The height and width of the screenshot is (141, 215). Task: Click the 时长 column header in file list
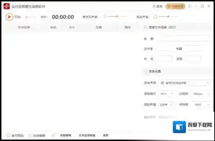click(53, 27)
